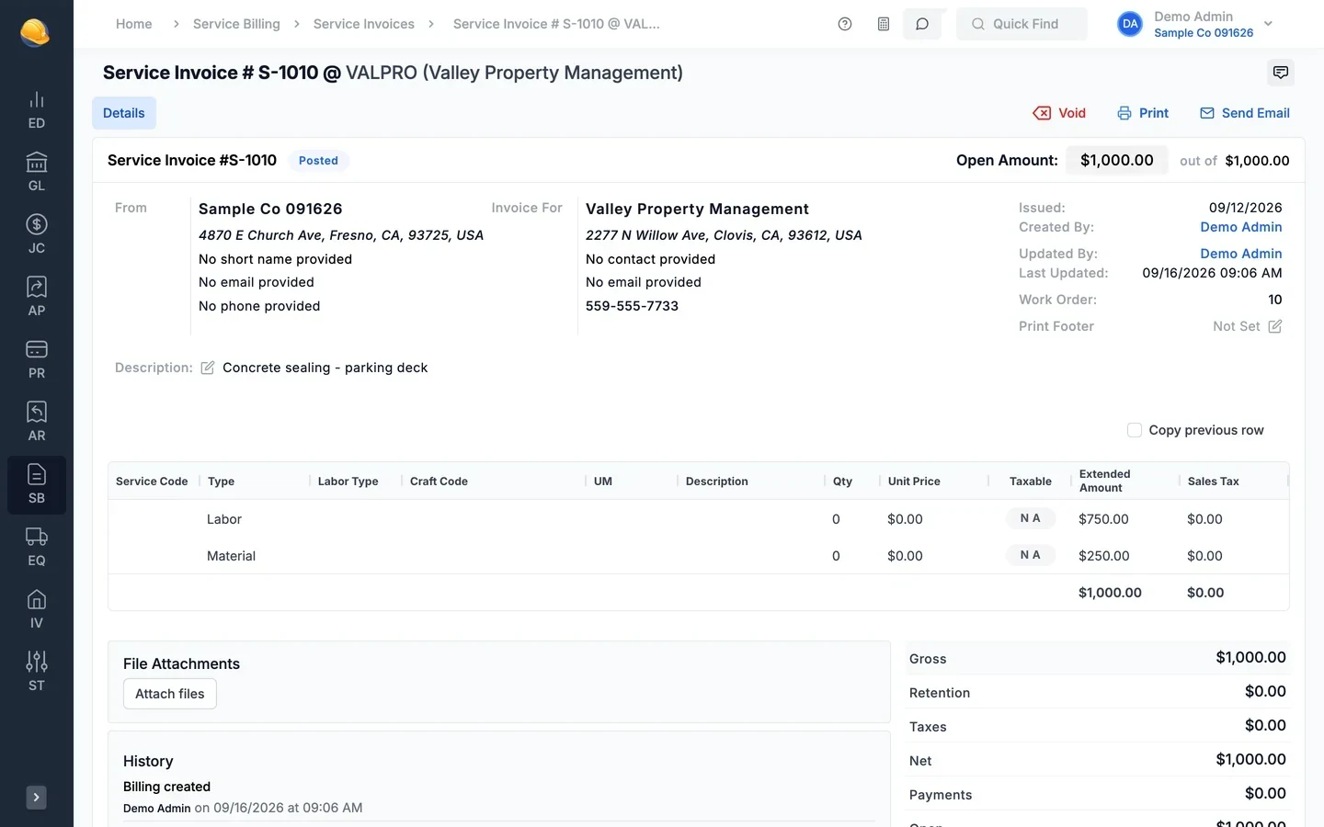Open the AP accounts payable module

click(37, 298)
